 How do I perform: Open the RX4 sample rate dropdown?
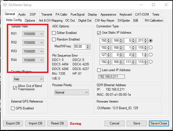pyautogui.click(x=33, y=60)
